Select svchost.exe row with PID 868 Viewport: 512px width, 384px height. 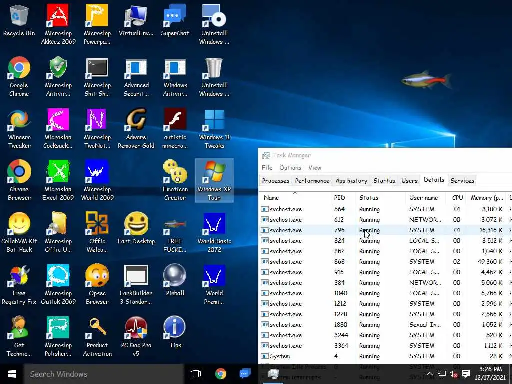(385, 262)
